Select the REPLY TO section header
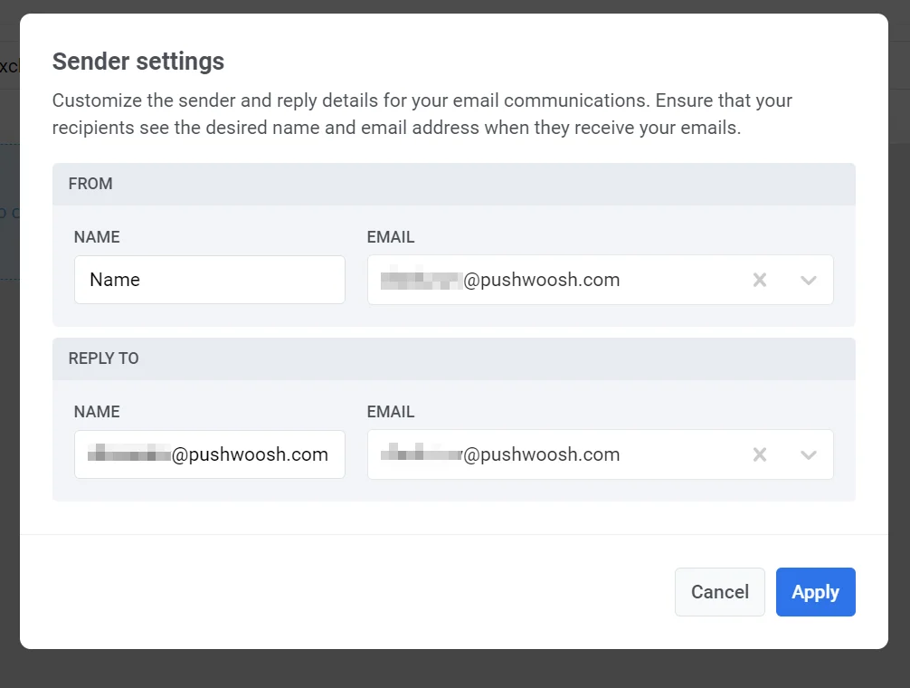Image resolution: width=910 pixels, height=688 pixels. (x=103, y=358)
